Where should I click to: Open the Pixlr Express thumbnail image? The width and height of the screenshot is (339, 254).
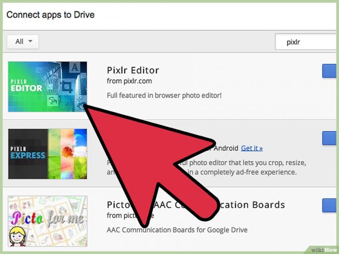click(48, 154)
